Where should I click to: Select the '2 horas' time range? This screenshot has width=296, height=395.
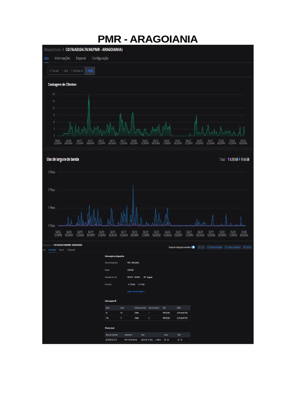(x=54, y=71)
